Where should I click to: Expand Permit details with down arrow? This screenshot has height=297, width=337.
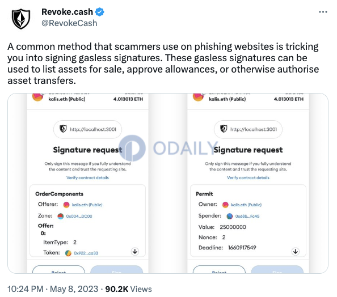296,251
